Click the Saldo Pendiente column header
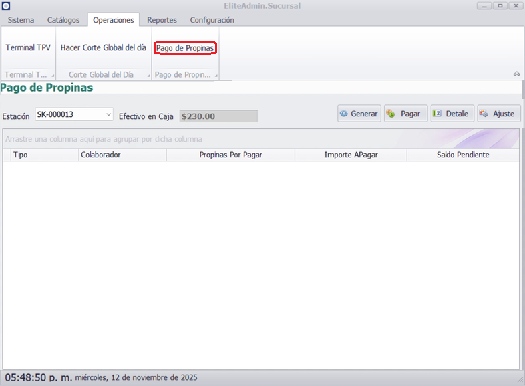Screen dimensions: 525x386 [x=463, y=155]
